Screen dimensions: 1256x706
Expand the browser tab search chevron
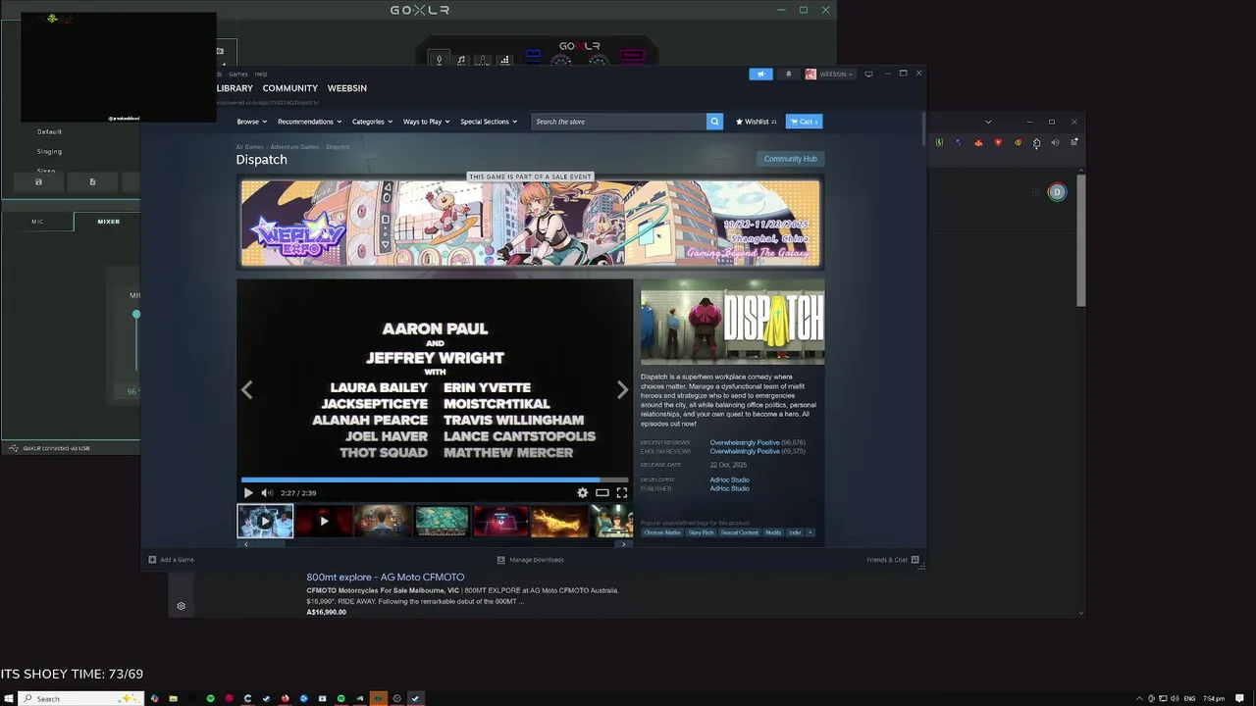pyautogui.click(x=988, y=122)
